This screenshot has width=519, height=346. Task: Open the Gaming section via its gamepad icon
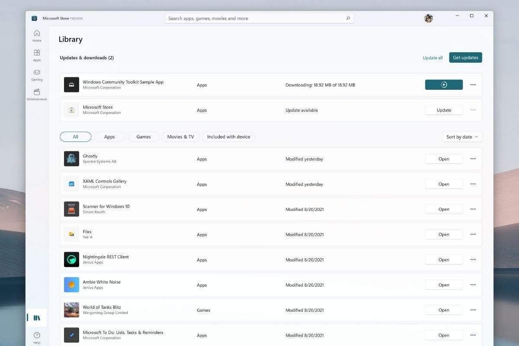pos(36,74)
